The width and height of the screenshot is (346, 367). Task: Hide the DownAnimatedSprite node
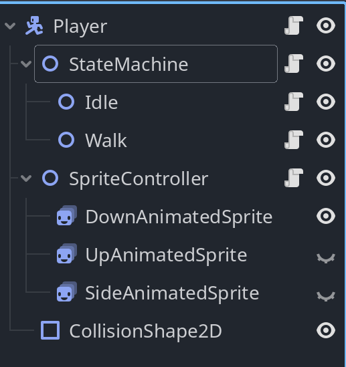(326, 216)
